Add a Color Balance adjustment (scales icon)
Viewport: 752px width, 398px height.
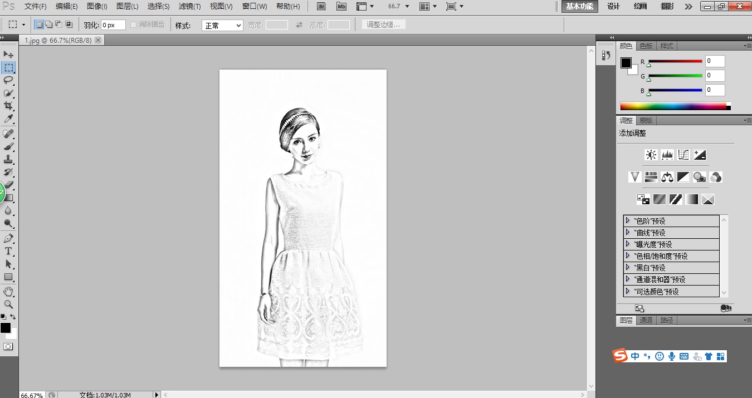point(667,177)
